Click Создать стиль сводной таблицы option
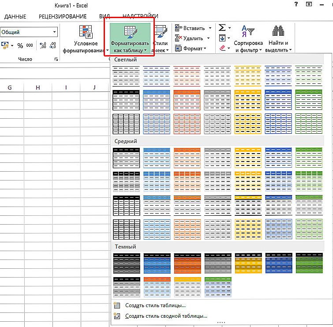This screenshot has height=327, width=333. (166, 316)
